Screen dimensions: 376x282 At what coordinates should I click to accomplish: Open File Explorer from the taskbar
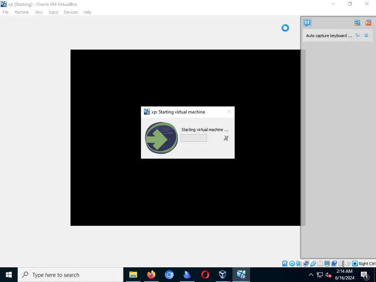(x=133, y=275)
